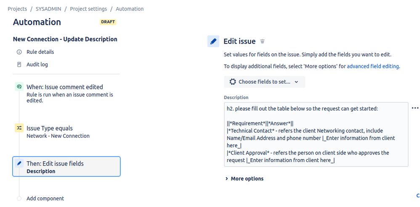Expand More options section
This screenshot has width=420, height=207.
pyautogui.click(x=244, y=179)
